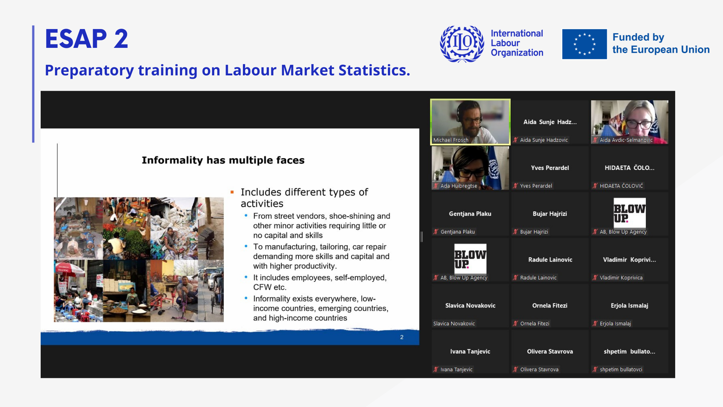
Task: Click the 'shpetim bullato...' tile name
Action: click(630, 352)
